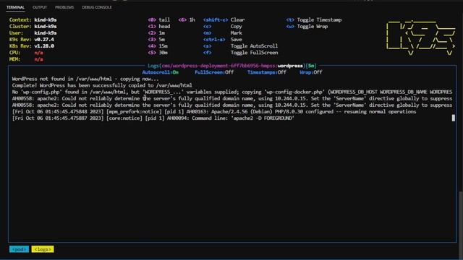Click the Mark shortcut hint
Screen dimensions: 463x260
click(223, 32)
